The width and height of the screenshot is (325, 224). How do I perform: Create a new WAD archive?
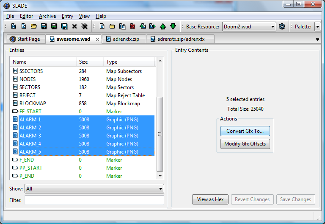click(14, 26)
